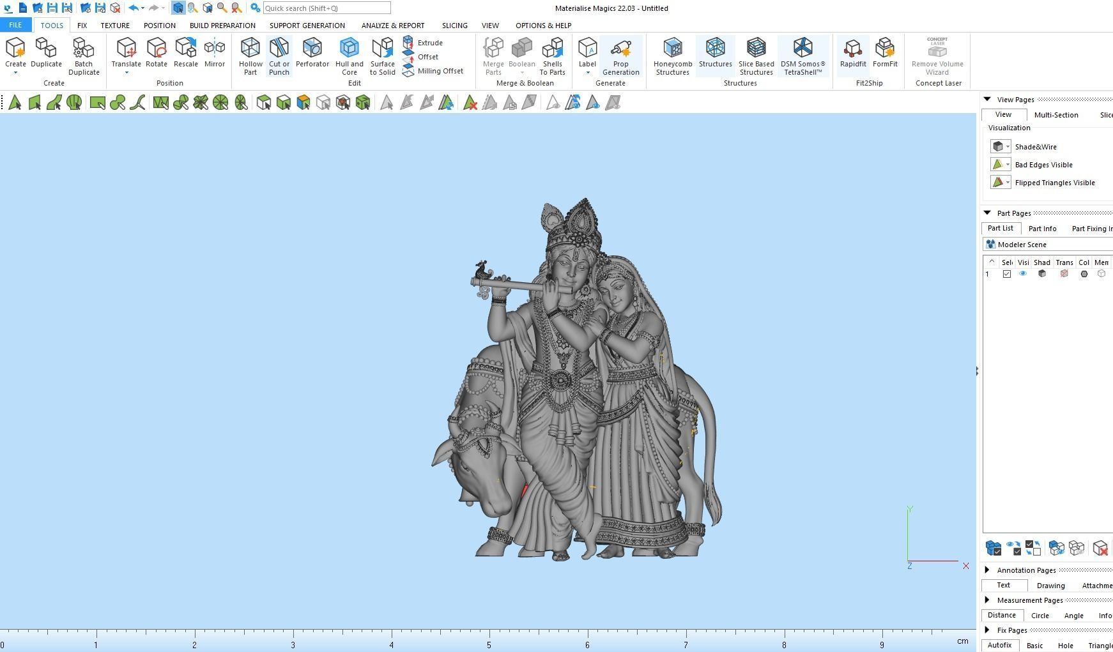Toggle the Selected checkbox for part 1
1113x652 pixels.
coord(1007,274)
